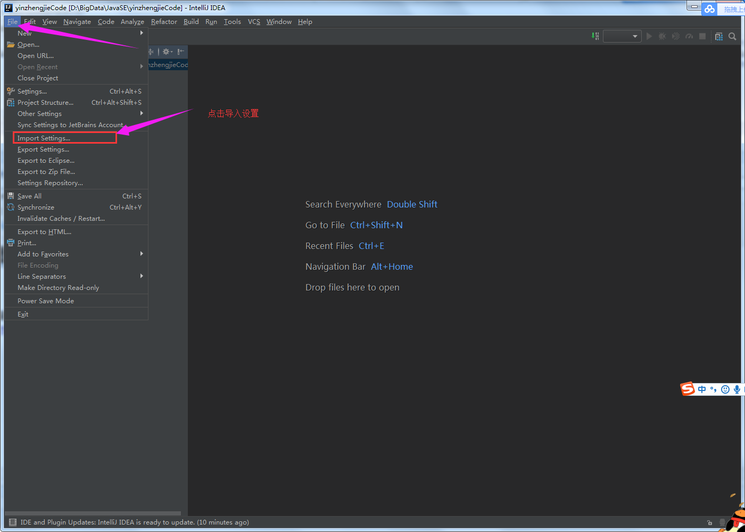Click the IntelliJ IDEA title bar logo
Viewport: 745px width, 532px height.
9,7
